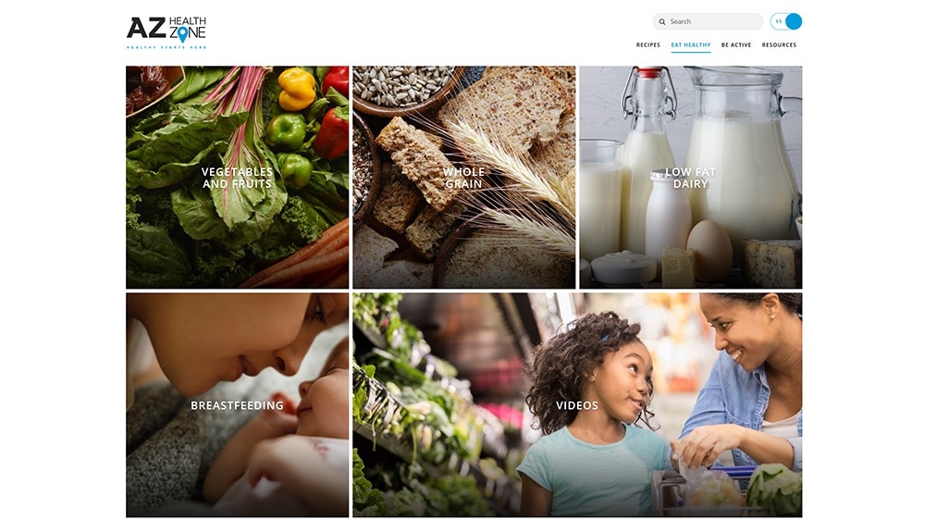Open the Vegetables and Fruits tile
Viewport: 925px width, 520px height.
tap(237, 178)
